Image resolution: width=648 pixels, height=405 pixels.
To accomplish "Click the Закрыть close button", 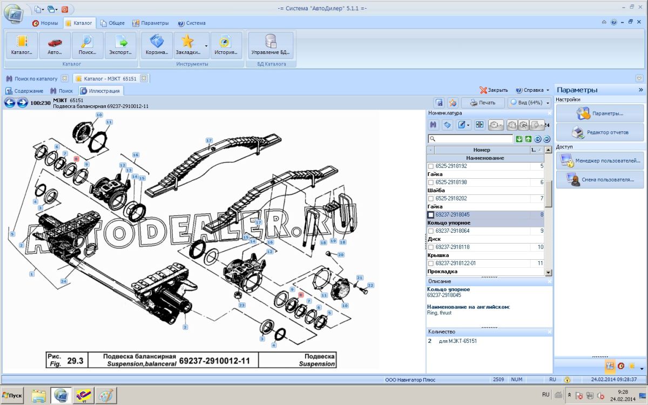I will (494, 90).
